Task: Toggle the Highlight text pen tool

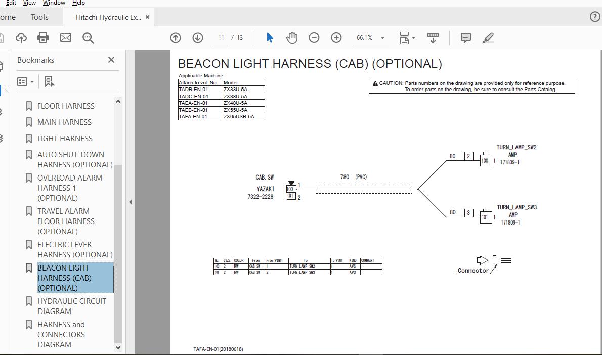Action: 488,38
